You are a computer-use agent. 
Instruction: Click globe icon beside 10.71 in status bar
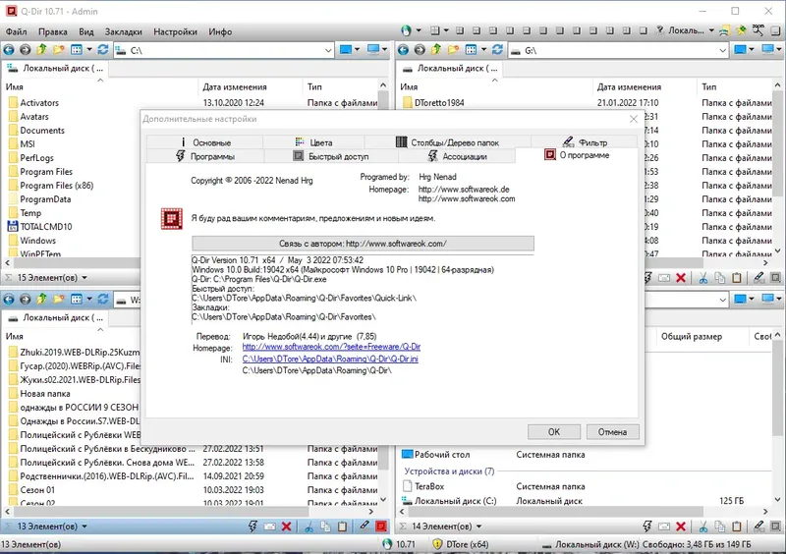point(386,544)
